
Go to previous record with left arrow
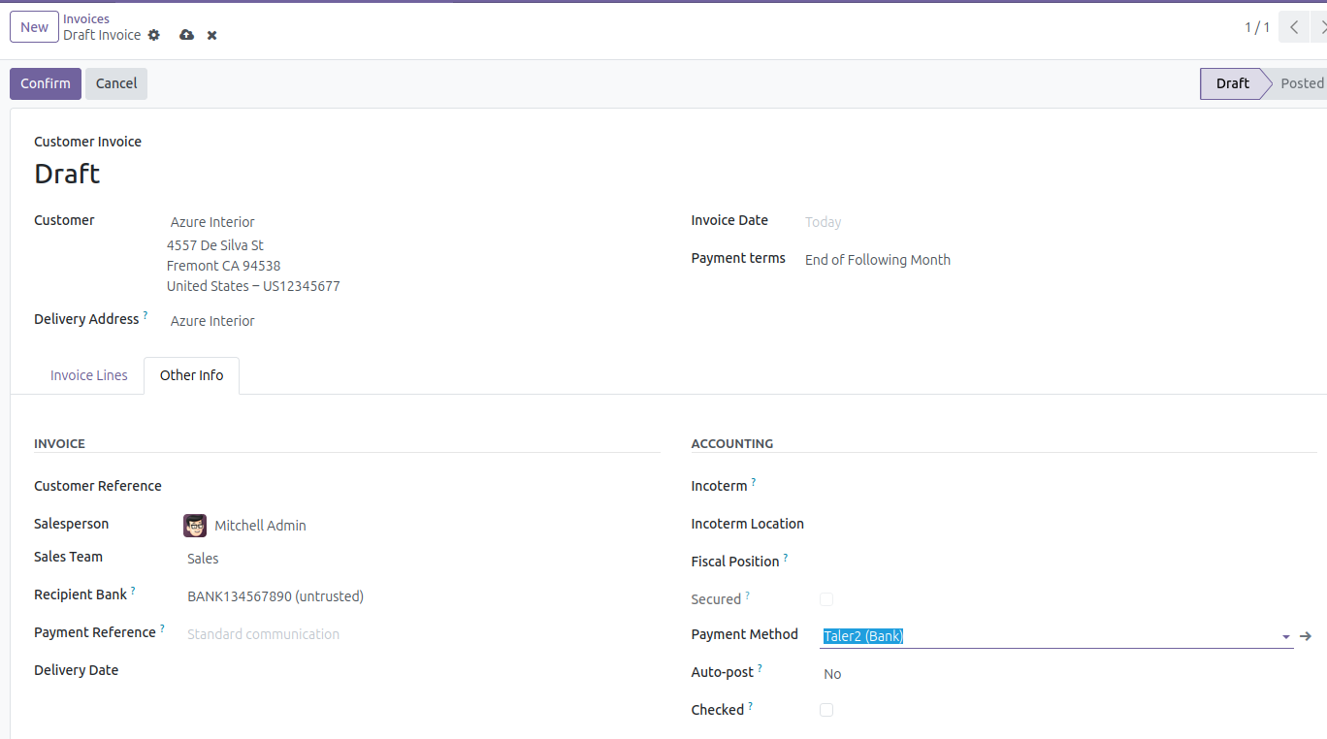(x=1294, y=27)
